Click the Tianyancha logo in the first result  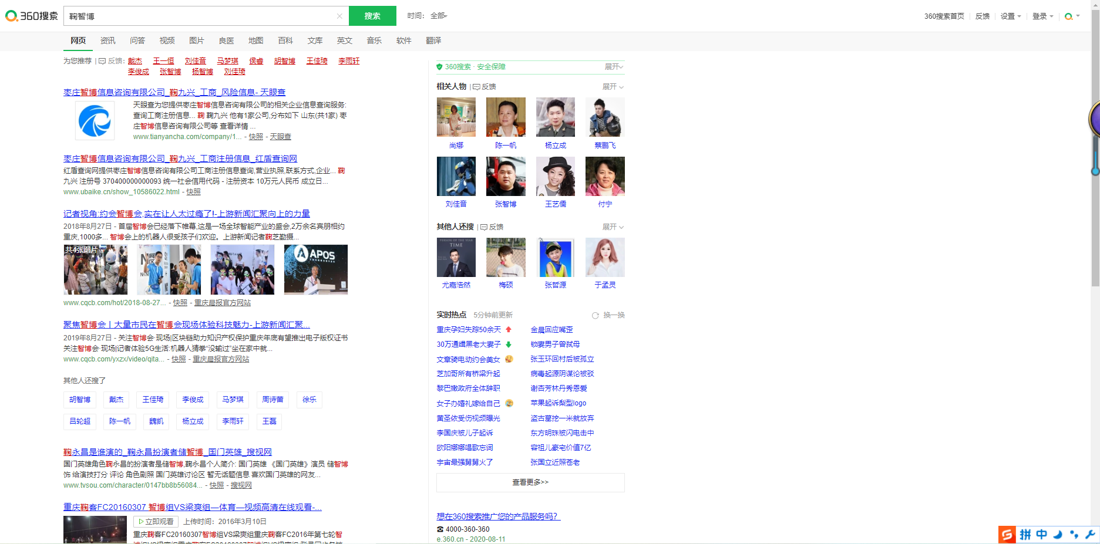click(x=95, y=120)
